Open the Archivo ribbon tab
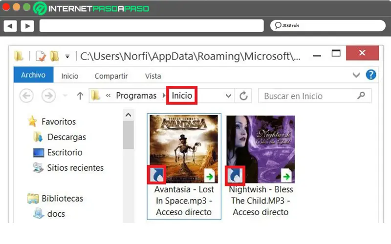Viewport: 391px width, 244px height. tap(33, 75)
